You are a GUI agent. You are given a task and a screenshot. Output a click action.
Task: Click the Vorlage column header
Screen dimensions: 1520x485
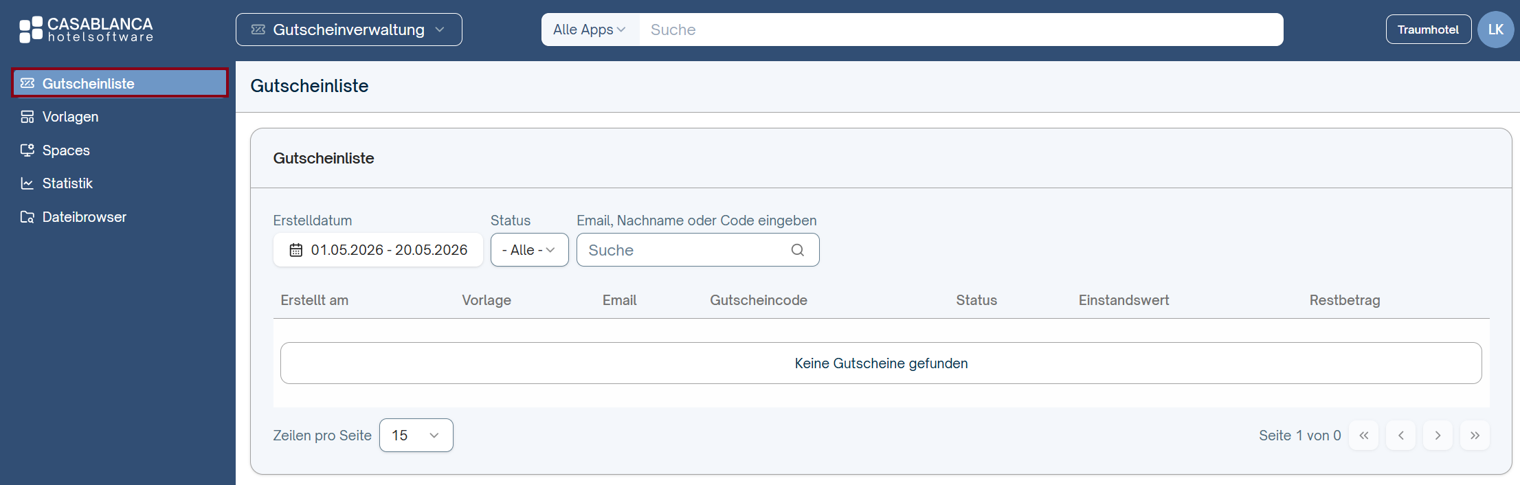pyautogui.click(x=487, y=300)
